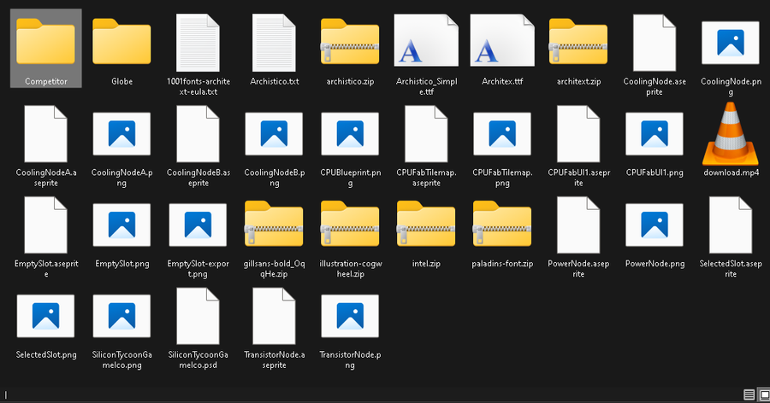Select the Archistico_Simple.ttf font file

(x=426, y=53)
